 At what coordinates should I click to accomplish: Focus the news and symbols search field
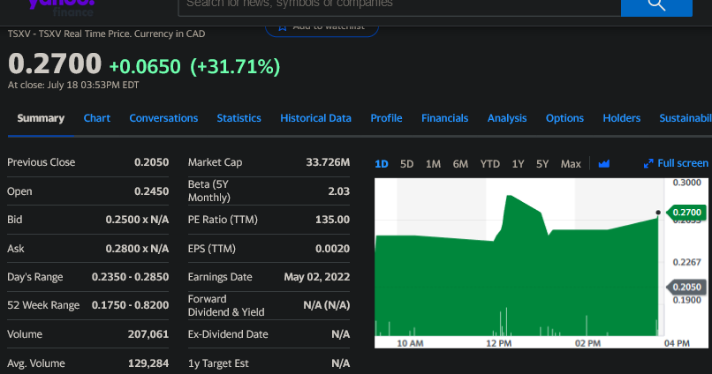(398, 5)
